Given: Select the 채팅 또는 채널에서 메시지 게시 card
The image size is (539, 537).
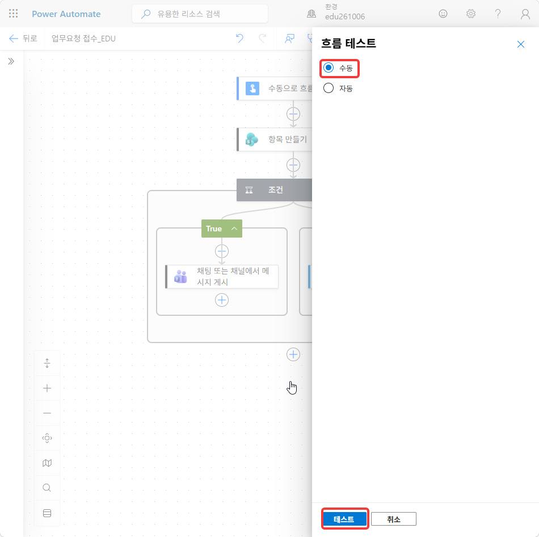Looking at the screenshot, I should tap(222, 277).
